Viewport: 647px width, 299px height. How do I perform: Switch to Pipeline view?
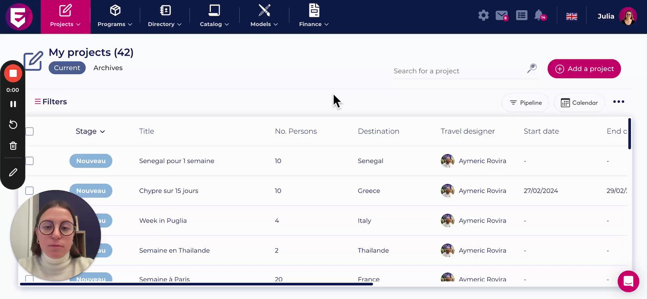pos(525,103)
